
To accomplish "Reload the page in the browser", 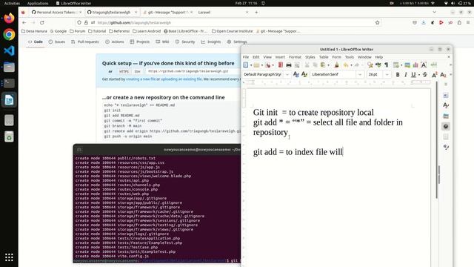I will click(42, 23).
